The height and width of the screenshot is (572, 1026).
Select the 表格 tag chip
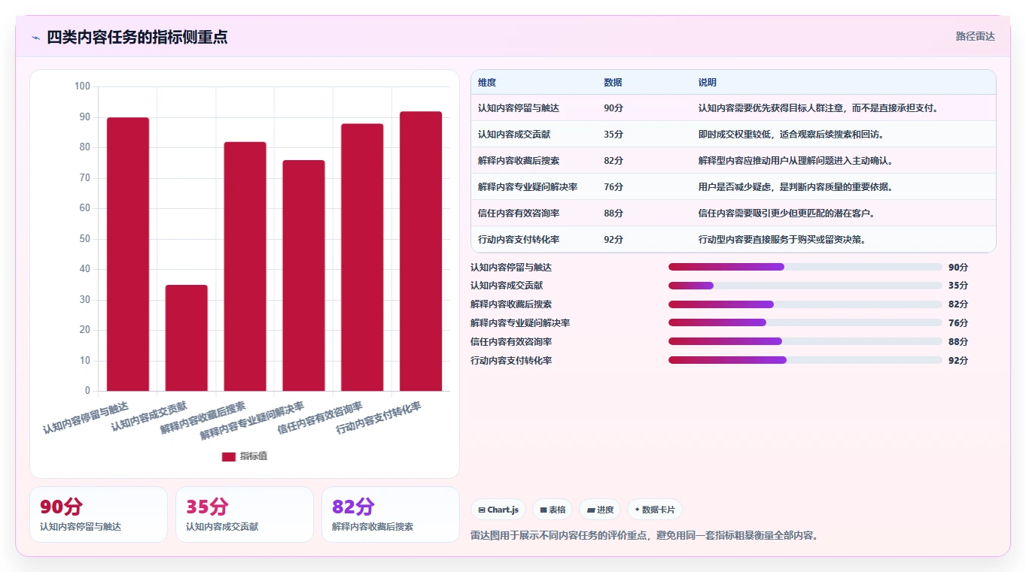click(553, 510)
